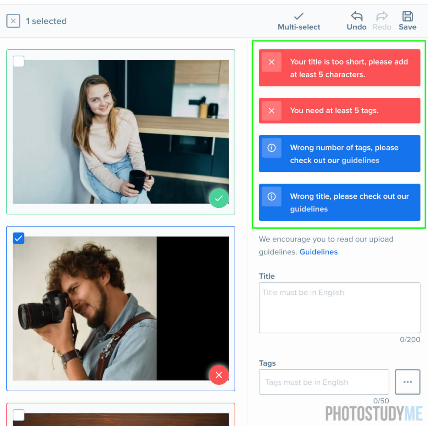Focus the Tags input field
Screen dimensions: 428x426
click(324, 382)
